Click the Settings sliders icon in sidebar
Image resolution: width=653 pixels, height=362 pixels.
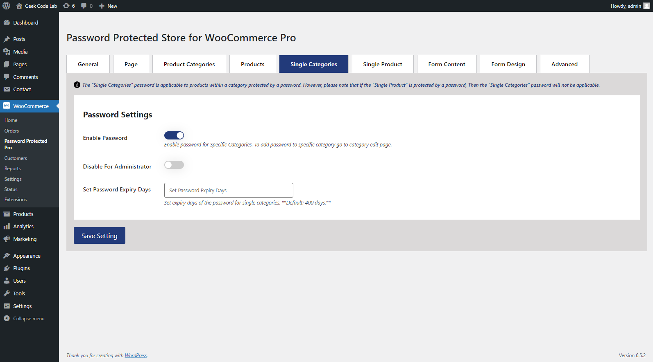click(x=7, y=306)
